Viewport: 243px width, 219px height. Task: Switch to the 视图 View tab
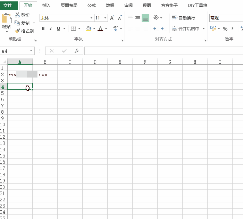click(146, 6)
